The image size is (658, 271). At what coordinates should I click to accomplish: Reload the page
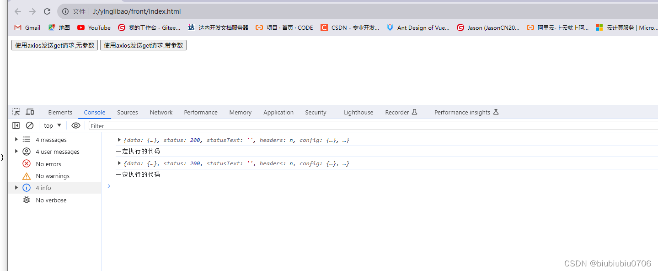tap(47, 11)
